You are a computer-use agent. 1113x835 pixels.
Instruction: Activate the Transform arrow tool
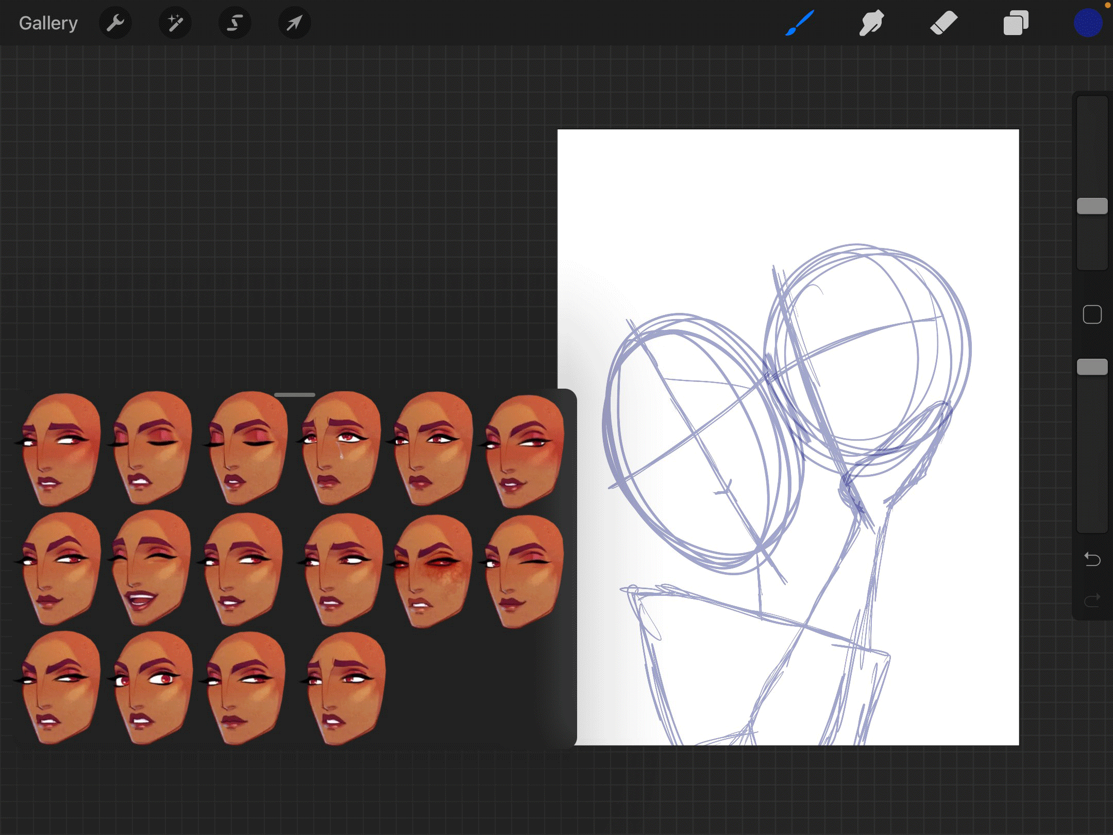pyautogui.click(x=294, y=23)
